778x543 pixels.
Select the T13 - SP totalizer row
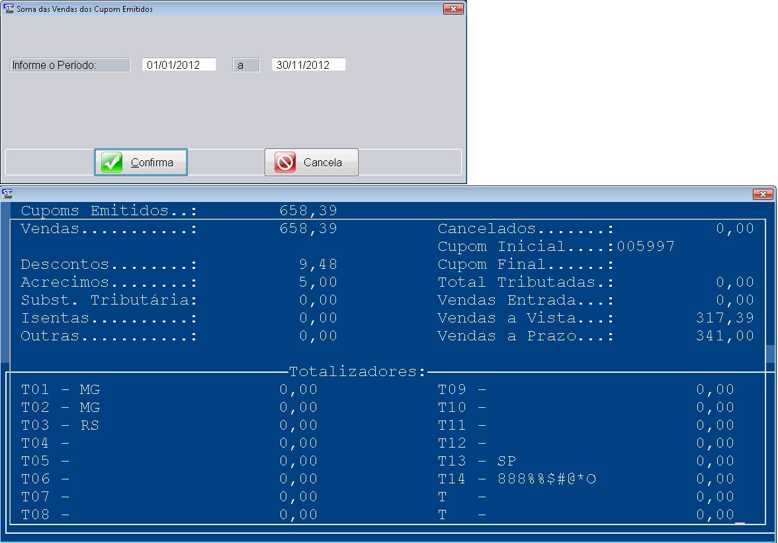(476, 461)
